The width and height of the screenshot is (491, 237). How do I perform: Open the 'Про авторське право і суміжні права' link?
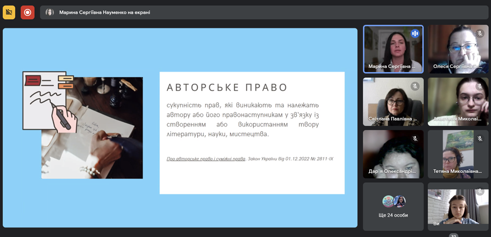click(x=206, y=159)
